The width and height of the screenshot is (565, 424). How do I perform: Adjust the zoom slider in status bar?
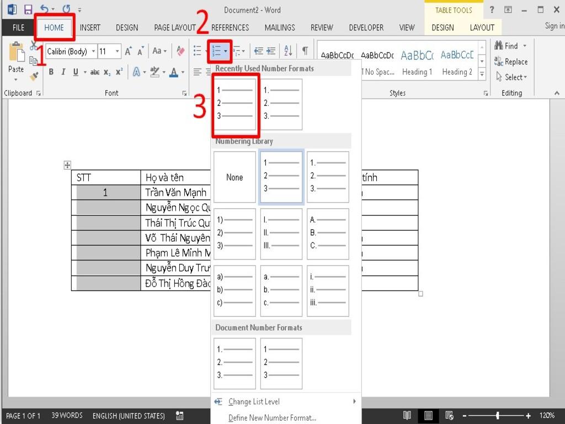pos(498,416)
